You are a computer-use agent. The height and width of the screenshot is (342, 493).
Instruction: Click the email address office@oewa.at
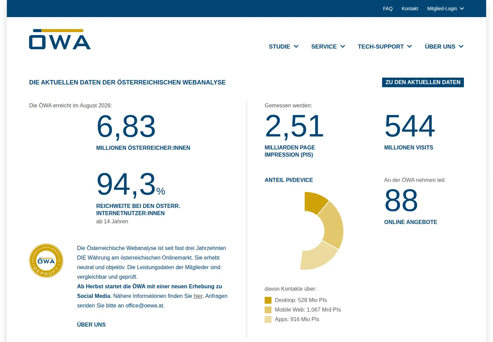(144, 305)
